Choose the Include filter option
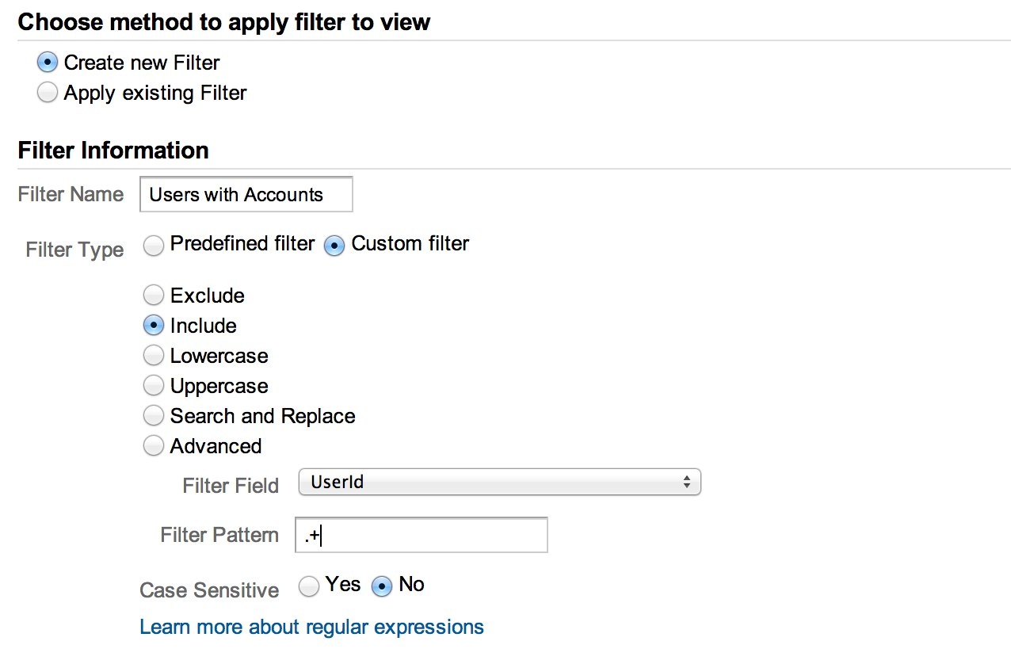The width and height of the screenshot is (1011, 664). point(154,326)
